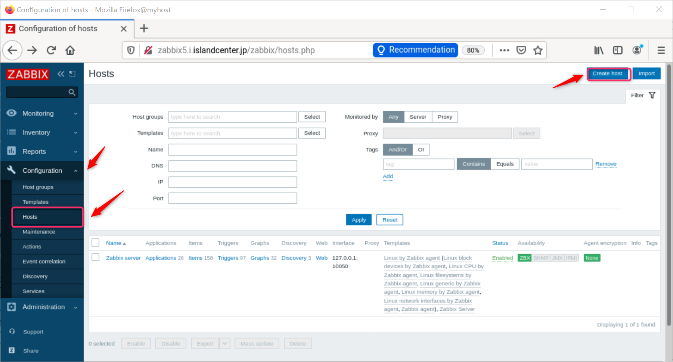Expand the Monitoring menu
The width and height of the screenshot is (673, 362).
[x=42, y=114]
